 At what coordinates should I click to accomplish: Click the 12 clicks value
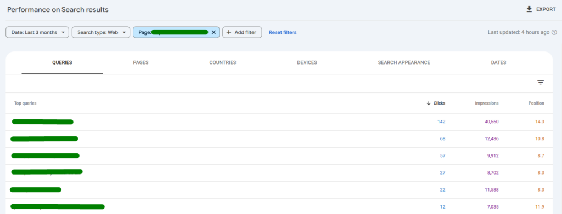(x=443, y=207)
